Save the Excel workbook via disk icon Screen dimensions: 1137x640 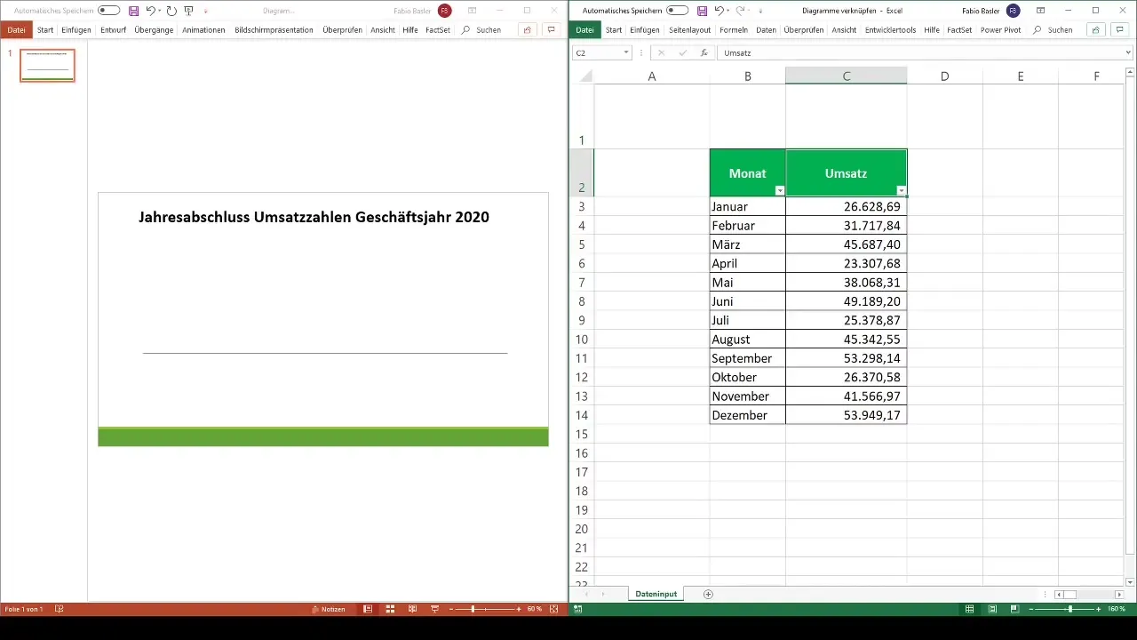click(702, 11)
